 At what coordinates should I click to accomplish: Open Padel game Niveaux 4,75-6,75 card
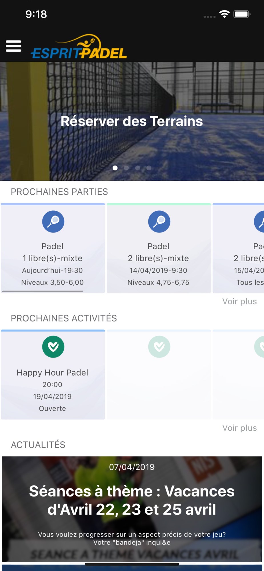(159, 248)
